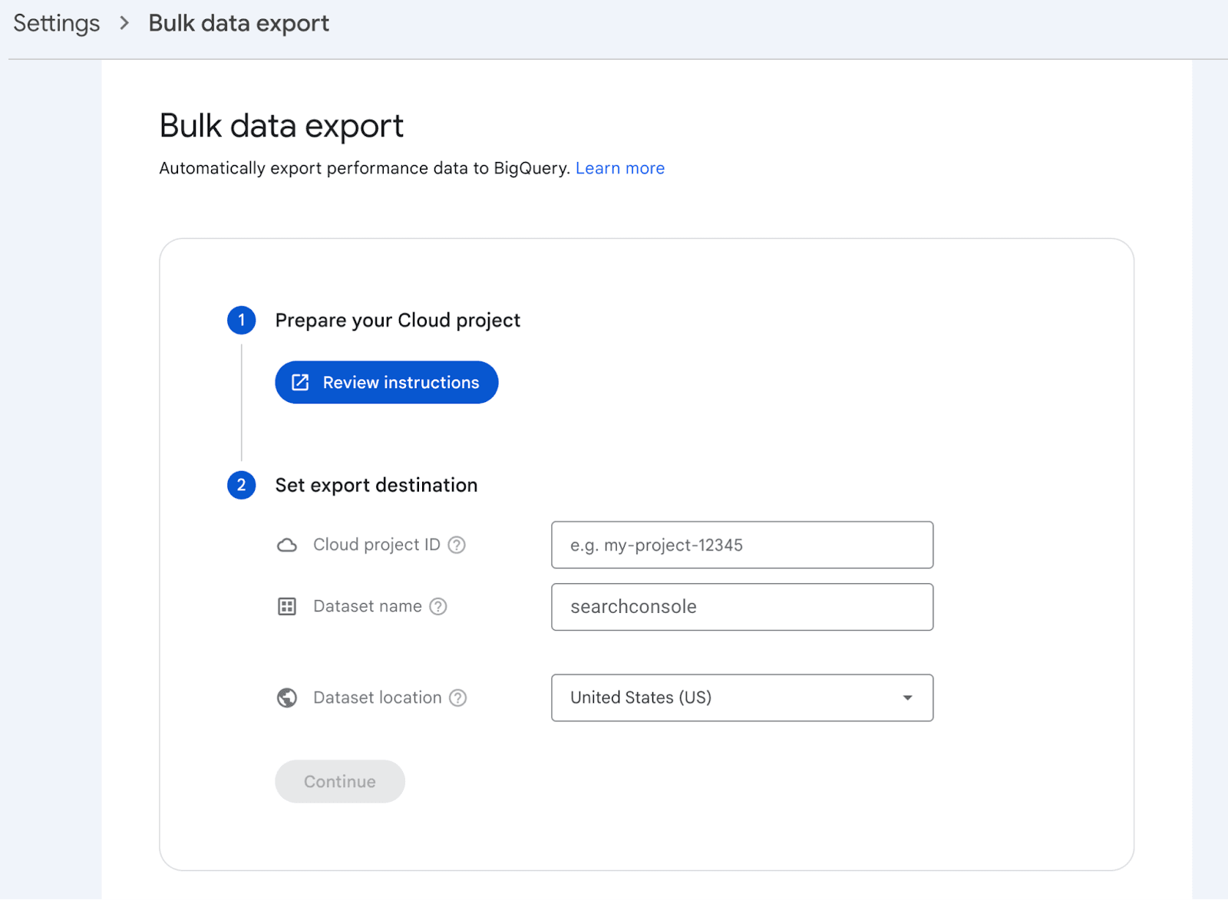The image size is (1228, 900).
Task: Open the Dataset location dropdown
Action: click(x=741, y=697)
